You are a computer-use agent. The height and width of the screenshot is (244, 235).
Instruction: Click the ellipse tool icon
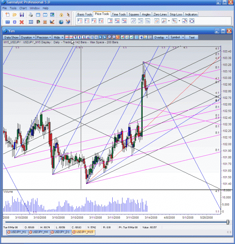point(192,21)
